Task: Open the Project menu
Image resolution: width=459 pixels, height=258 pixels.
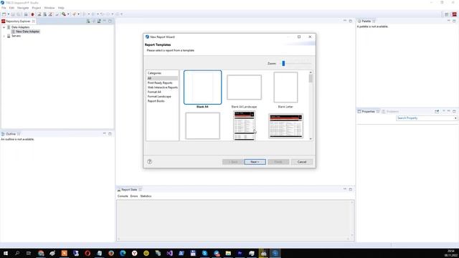Action: pos(37,8)
